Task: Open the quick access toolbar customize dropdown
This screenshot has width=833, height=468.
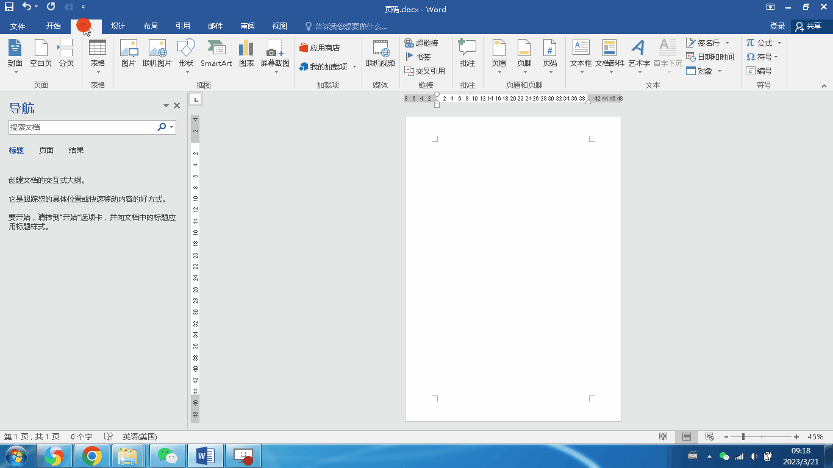Action: 84,7
